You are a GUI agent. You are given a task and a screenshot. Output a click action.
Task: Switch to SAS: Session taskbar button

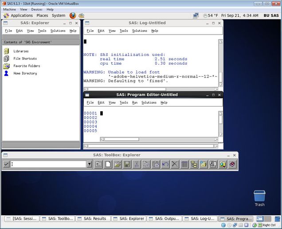[x=22, y=219]
